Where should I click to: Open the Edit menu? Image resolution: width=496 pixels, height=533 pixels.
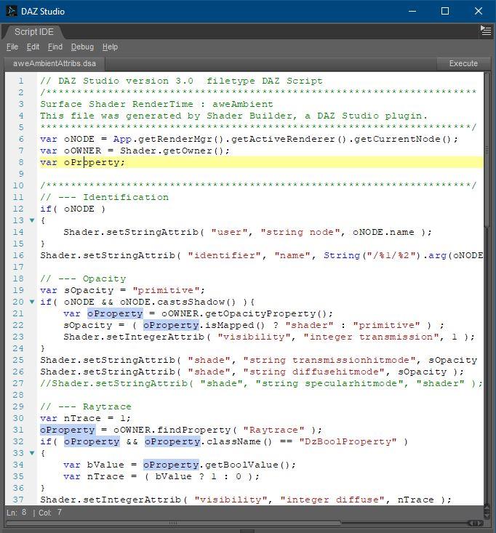[33, 47]
